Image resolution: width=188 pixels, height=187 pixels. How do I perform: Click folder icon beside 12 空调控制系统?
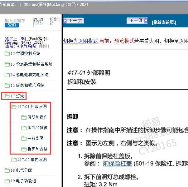[x=7, y=54]
